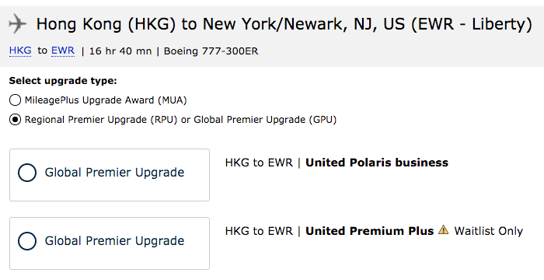
Task: Select the RPU or GPU radio button
Action: [x=15, y=120]
